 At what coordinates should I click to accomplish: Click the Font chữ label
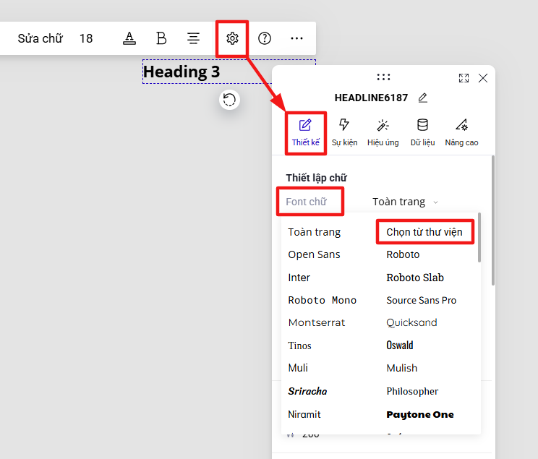(x=306, y=202)
